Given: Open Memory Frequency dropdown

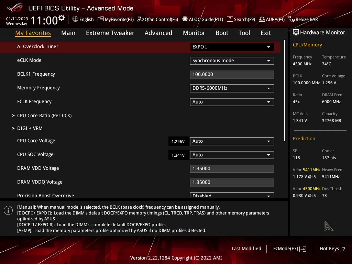Looking at the screenshot, I should (232, 88).
